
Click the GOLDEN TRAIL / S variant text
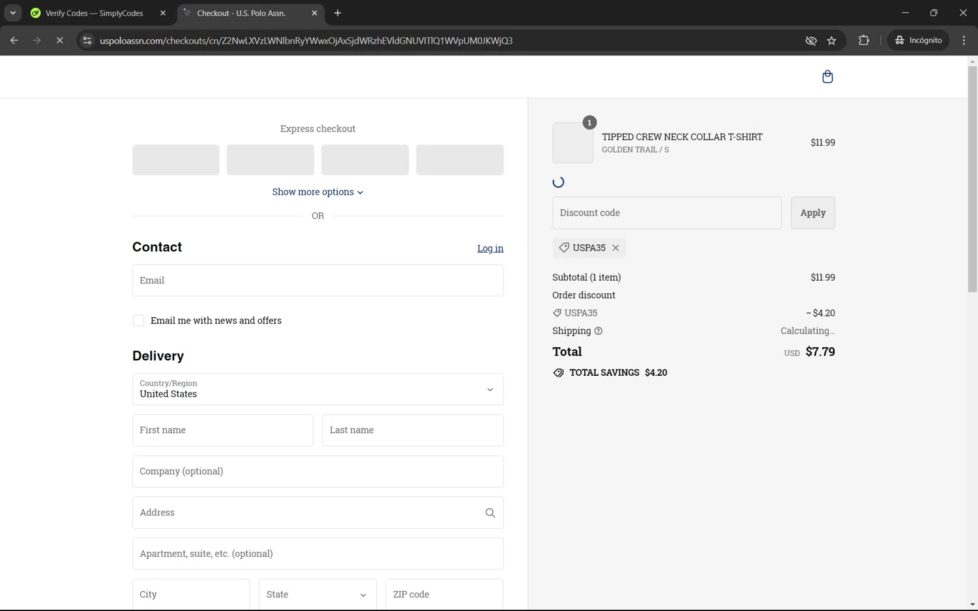pyautogui.click(x=635, y=150)
